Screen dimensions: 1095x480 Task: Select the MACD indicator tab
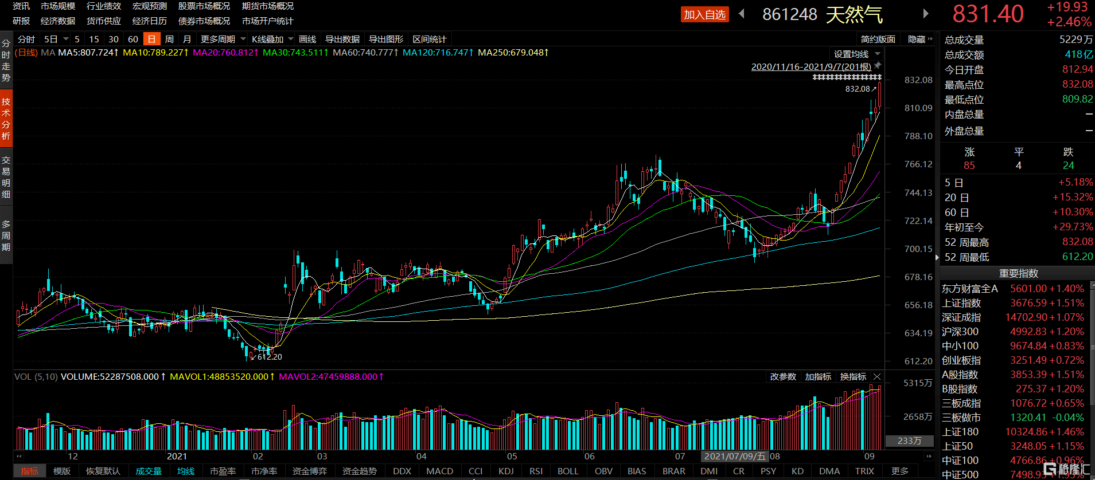tap(439, 471)
